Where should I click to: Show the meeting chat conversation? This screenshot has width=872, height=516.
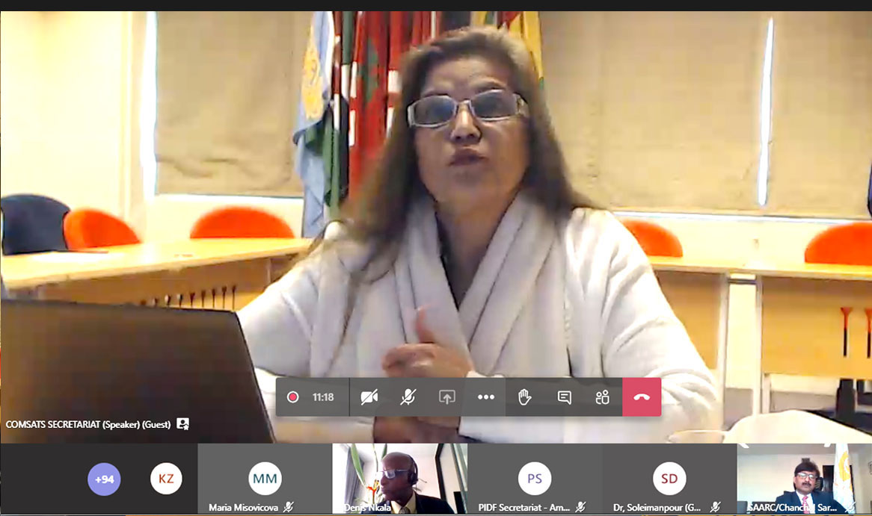[564, 397]
